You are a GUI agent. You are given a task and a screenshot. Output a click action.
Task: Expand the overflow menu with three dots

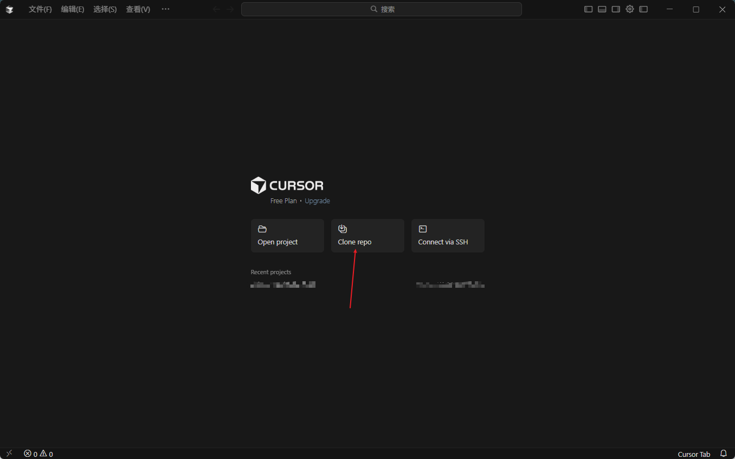point(166,9)
